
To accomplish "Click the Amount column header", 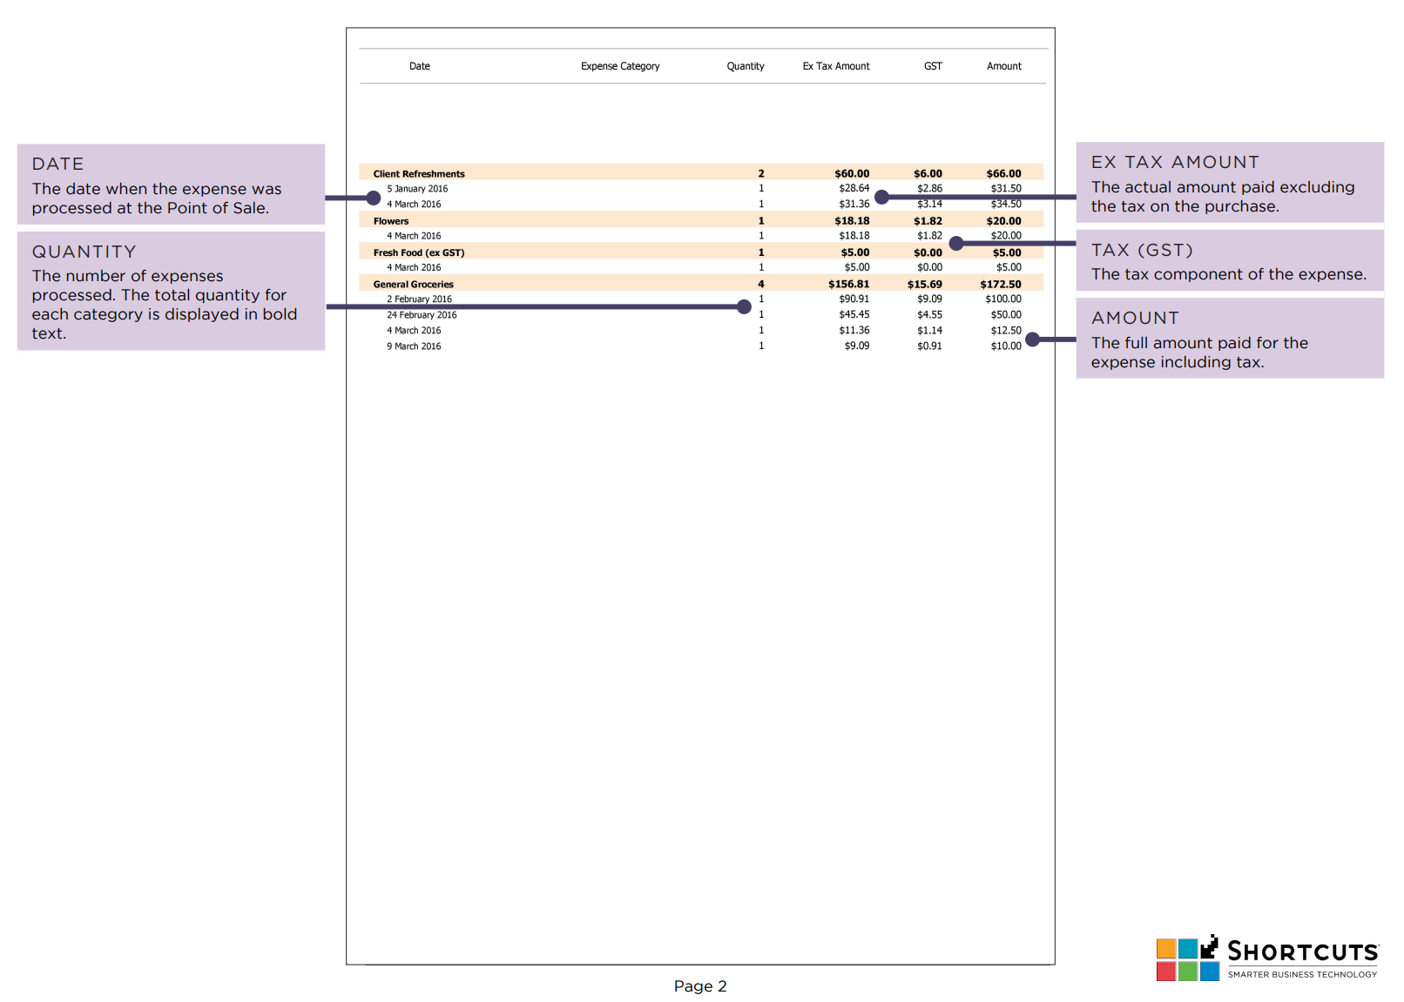I will pyautogui.click(x=1004, y=66).
